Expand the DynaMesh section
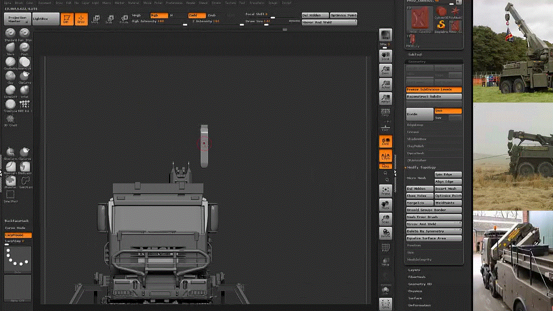 pyautogui.click(x=416, y=153)
